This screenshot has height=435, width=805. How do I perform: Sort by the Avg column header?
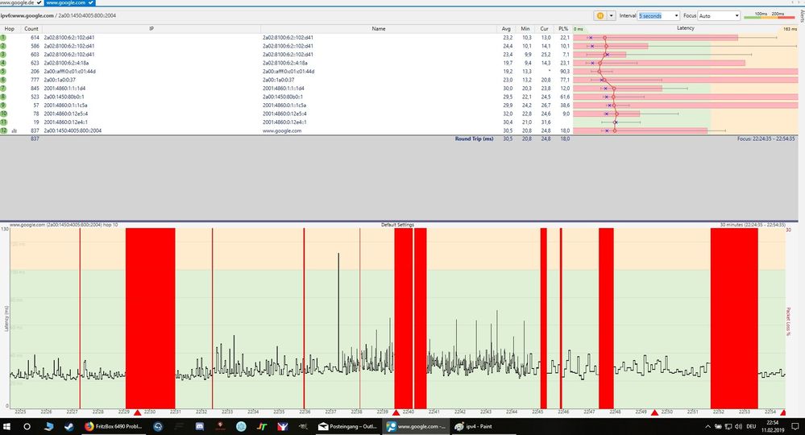(506, 28)
